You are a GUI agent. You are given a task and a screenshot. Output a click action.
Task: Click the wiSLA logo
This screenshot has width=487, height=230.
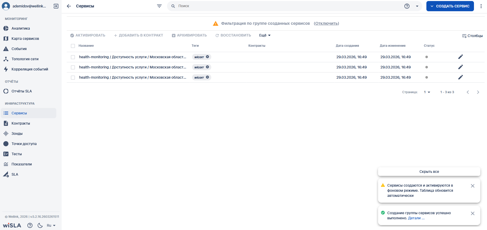[12, 225]
